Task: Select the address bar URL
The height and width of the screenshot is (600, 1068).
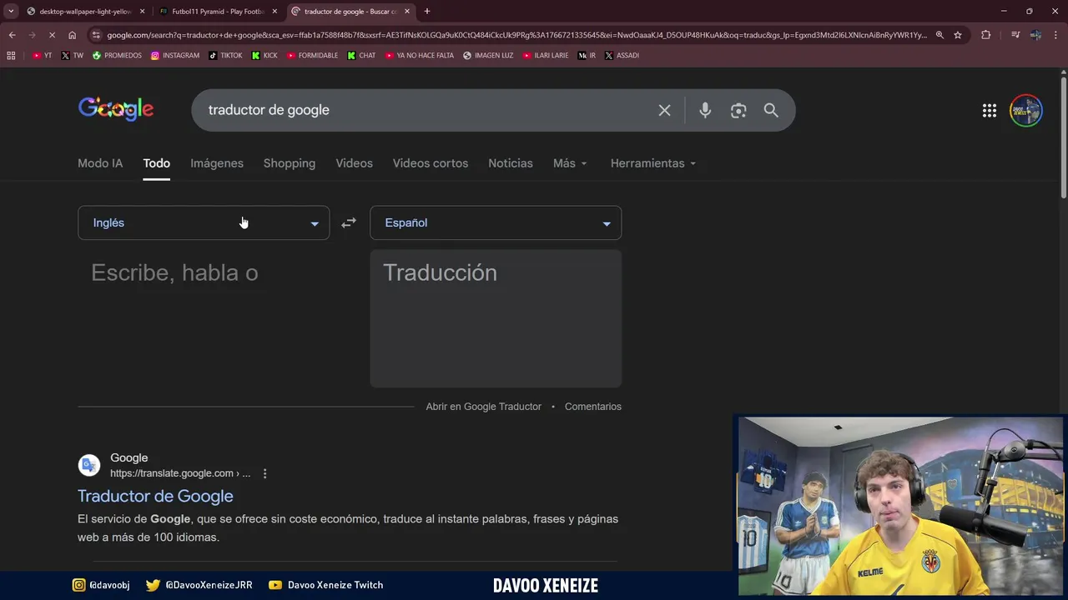Action: click(x=516, y=35)
